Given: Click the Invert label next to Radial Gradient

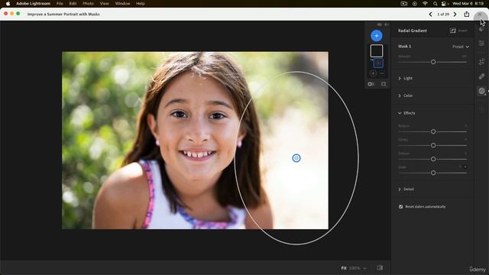Looking at the screenshot, I should [463, 31].
